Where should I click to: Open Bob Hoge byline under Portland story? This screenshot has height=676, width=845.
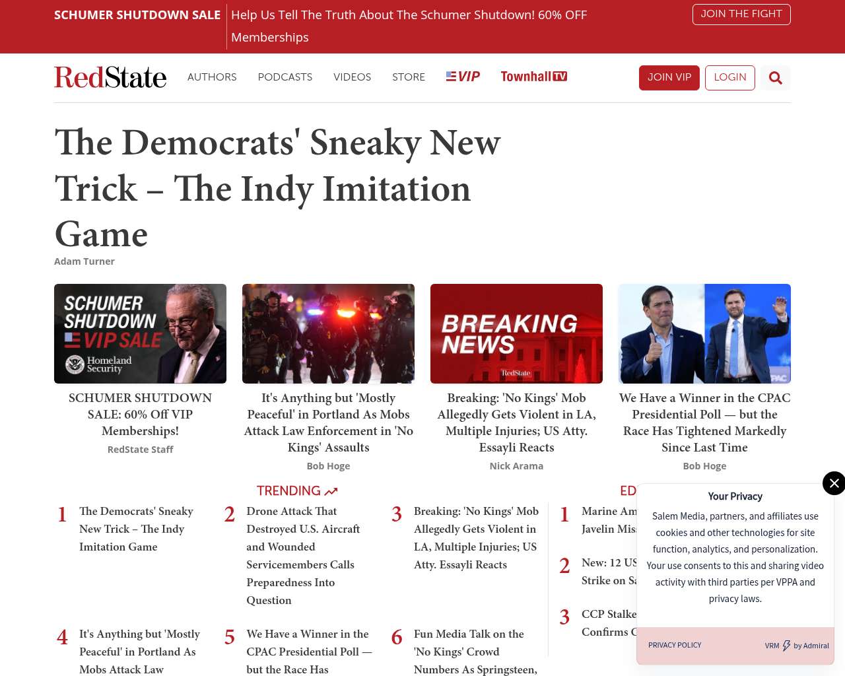[x=328, y=466]
